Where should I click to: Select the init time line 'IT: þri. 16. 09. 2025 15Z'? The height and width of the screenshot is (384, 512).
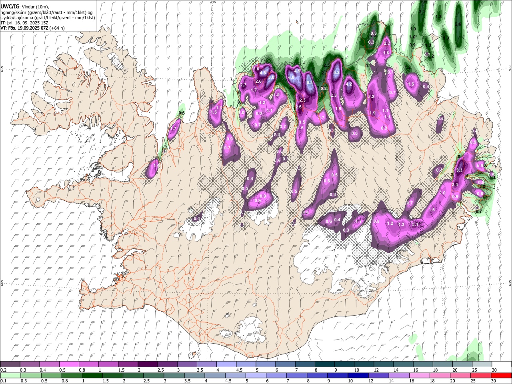[x=24, y=23]
